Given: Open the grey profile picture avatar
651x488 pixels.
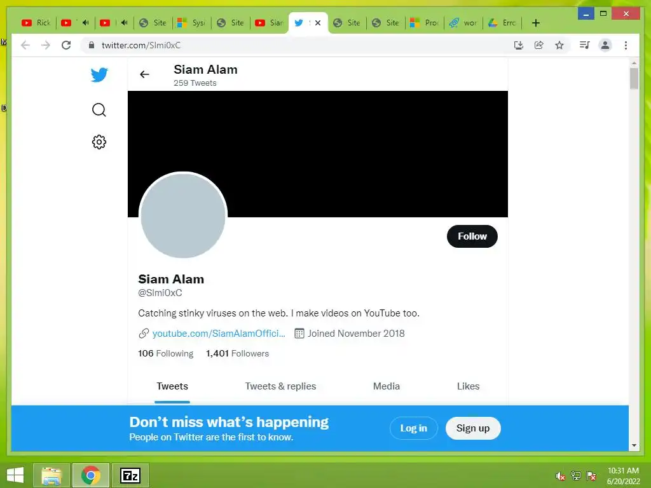Looking at the screenshot, I should (183, 215).
